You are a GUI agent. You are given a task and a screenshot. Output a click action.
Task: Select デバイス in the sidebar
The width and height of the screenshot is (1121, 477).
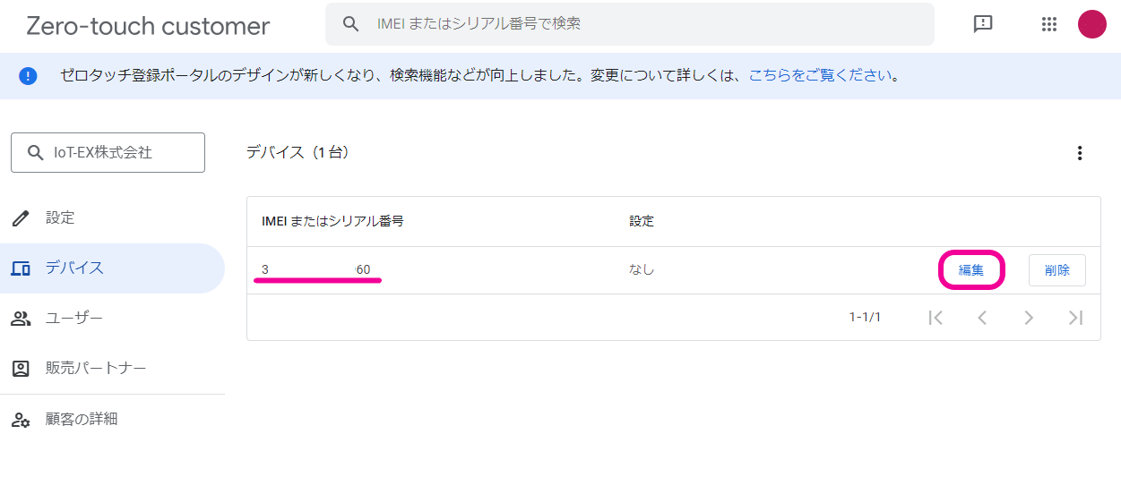tap(74, 268)
